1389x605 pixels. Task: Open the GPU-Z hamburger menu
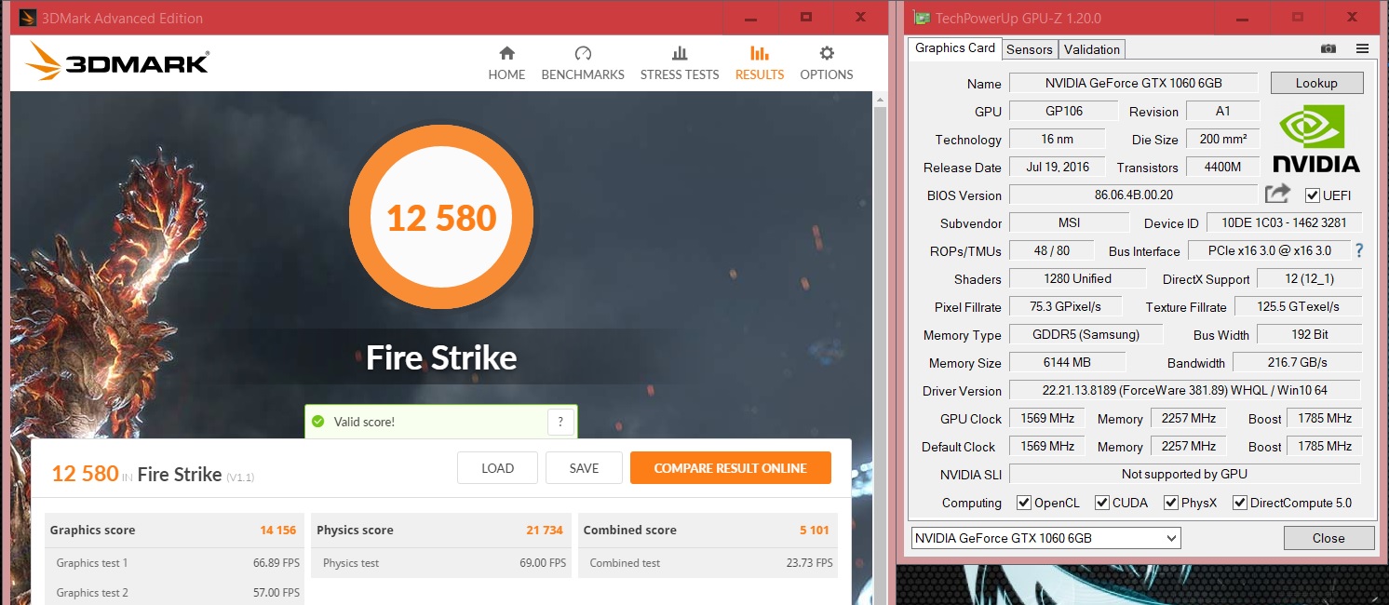[x=1362, y=48]
